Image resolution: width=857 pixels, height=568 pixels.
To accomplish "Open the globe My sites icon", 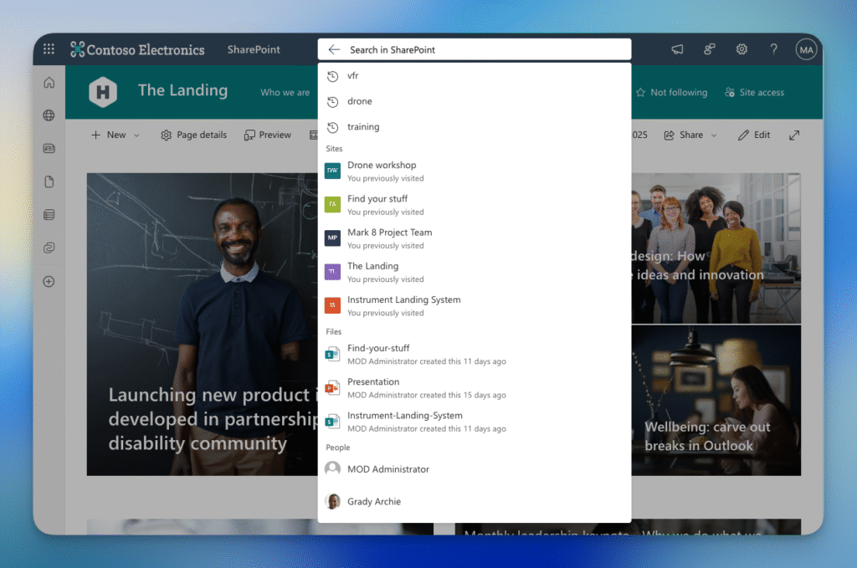I will [x=49, y=115].
